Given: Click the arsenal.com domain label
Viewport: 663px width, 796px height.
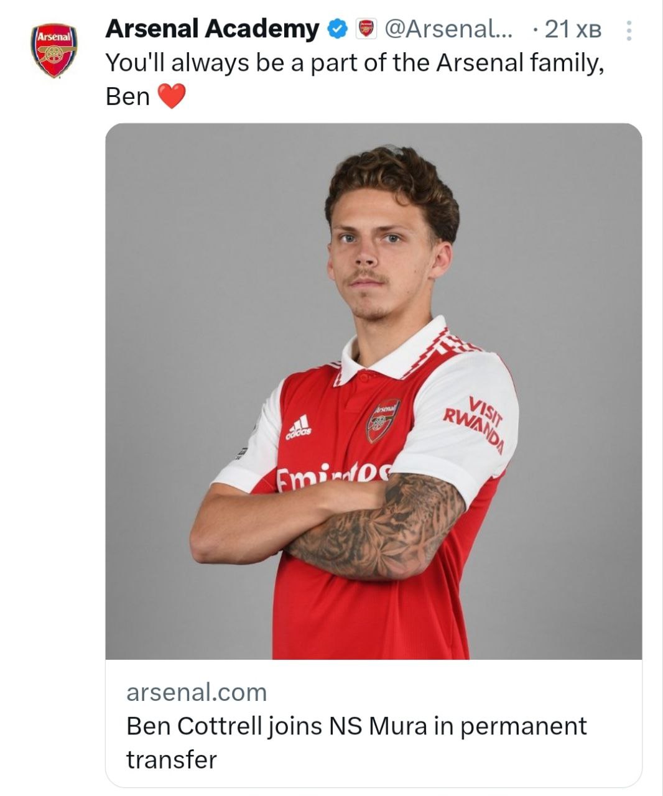Looking at the screenshot, I should click(x=197, y=692).
